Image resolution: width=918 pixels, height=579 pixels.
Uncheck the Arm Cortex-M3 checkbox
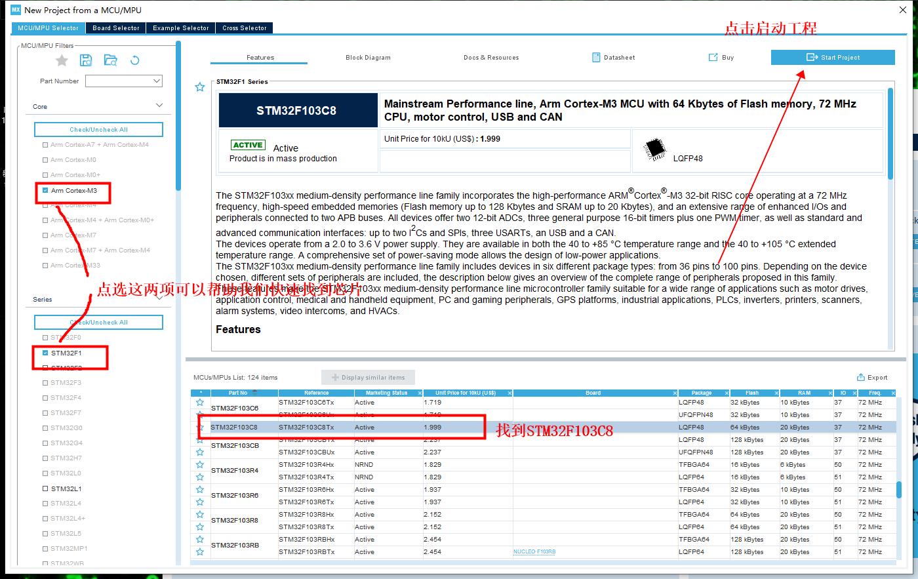(x=45, y=190)
